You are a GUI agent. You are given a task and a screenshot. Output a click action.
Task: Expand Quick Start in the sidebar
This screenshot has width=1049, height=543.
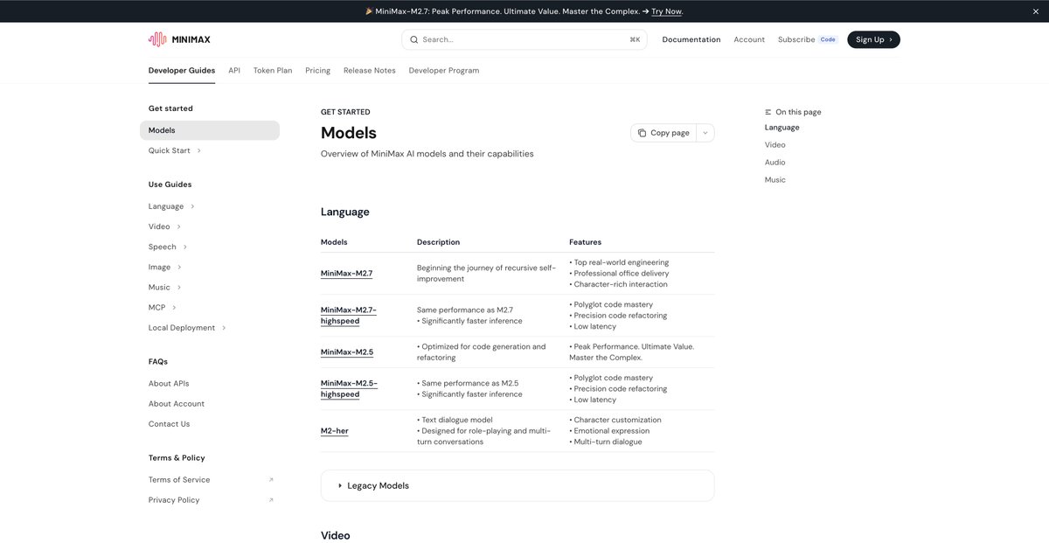click(198, 150)
